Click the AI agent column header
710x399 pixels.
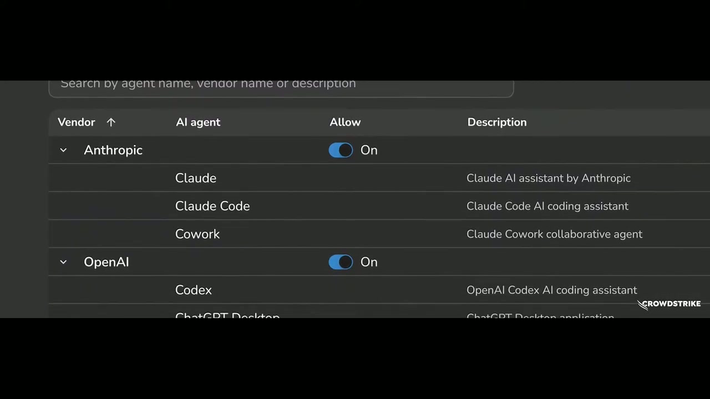coord(198,122)
